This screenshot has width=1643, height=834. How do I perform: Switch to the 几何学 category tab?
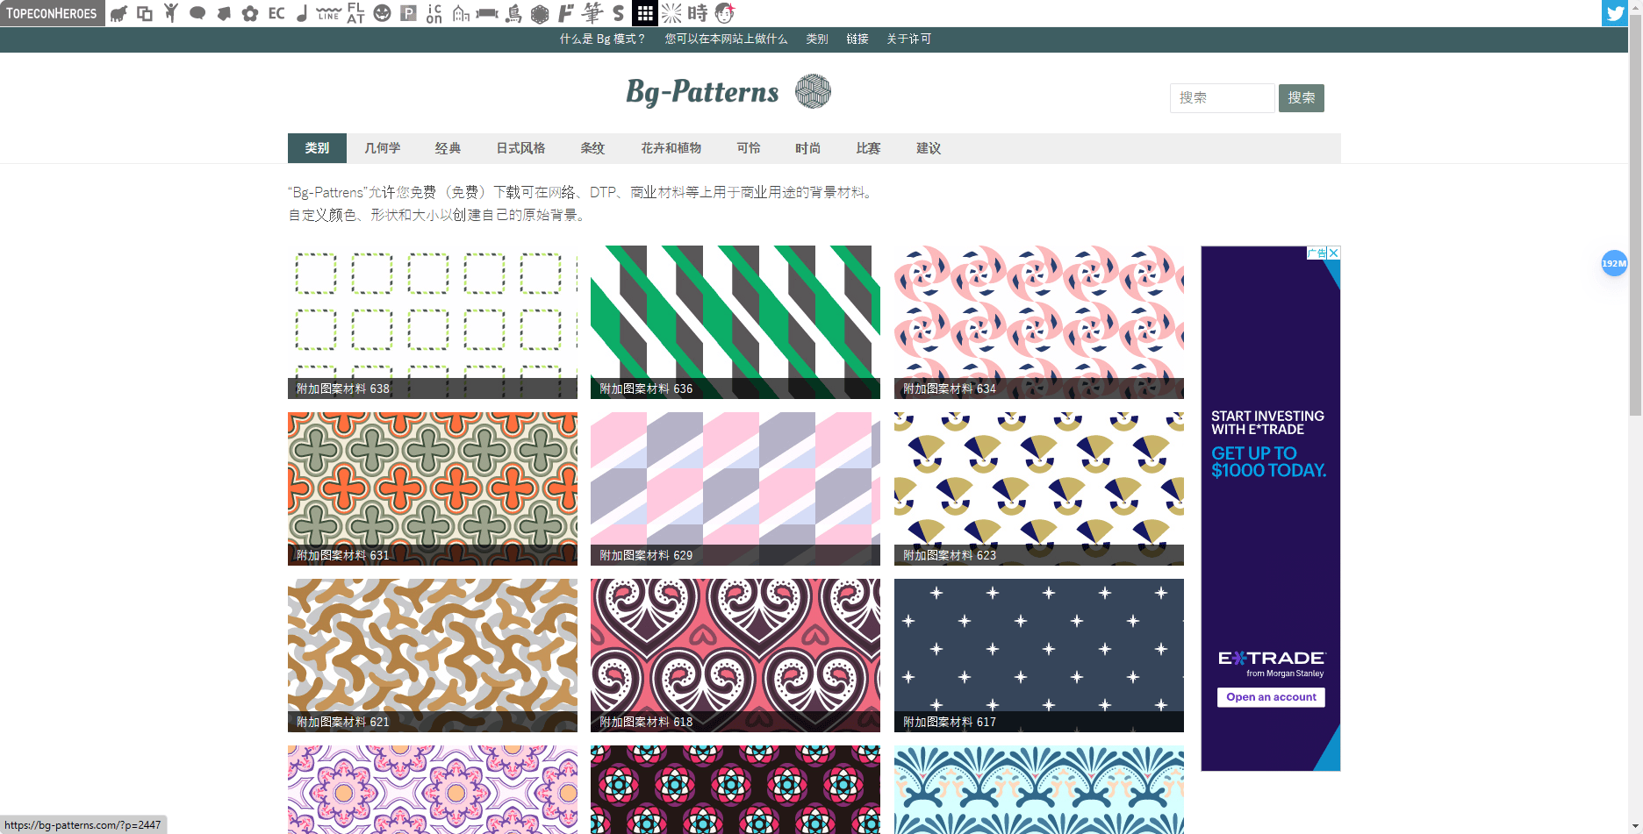[381, 148]
